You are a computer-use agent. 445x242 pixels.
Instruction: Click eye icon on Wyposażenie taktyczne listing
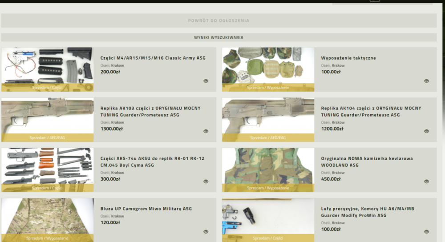coord(427,81)
